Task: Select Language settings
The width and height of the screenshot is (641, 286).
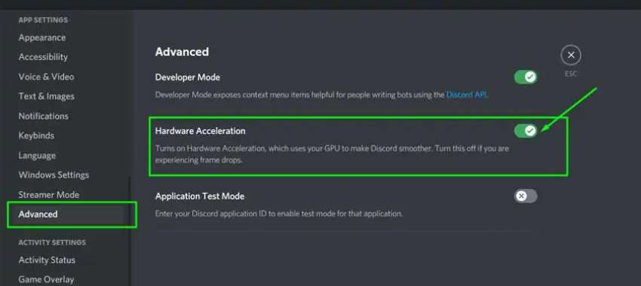Action: [x=37, y=156]
